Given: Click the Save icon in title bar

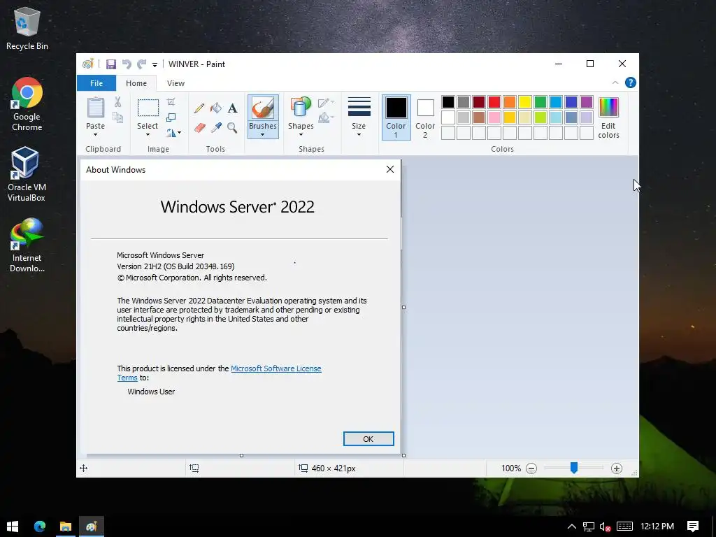Looking at the screenshot, I should pos(111,64).
